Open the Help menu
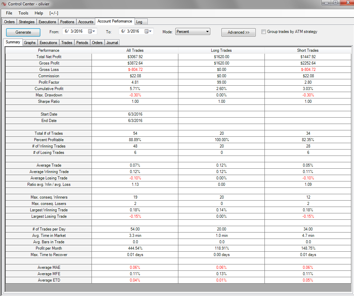 [39, 13]
